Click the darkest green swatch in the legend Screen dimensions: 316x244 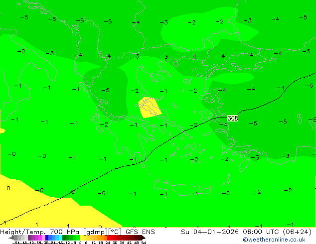[64, 238]
